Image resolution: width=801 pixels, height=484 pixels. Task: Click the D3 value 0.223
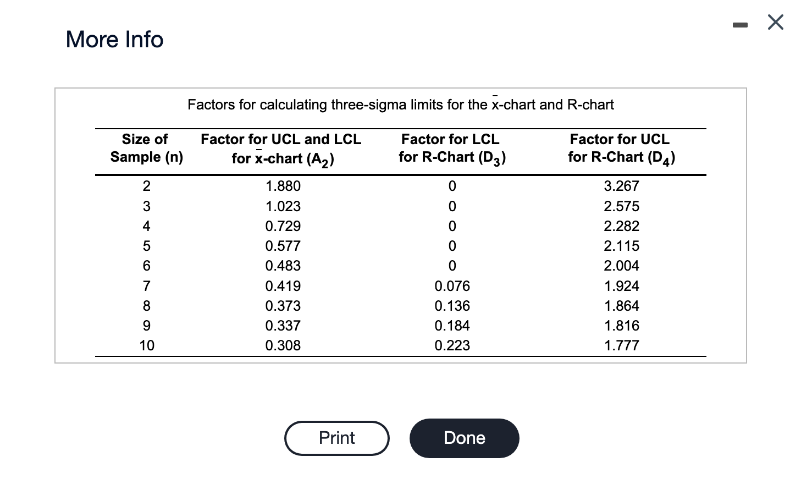[452, 345]
